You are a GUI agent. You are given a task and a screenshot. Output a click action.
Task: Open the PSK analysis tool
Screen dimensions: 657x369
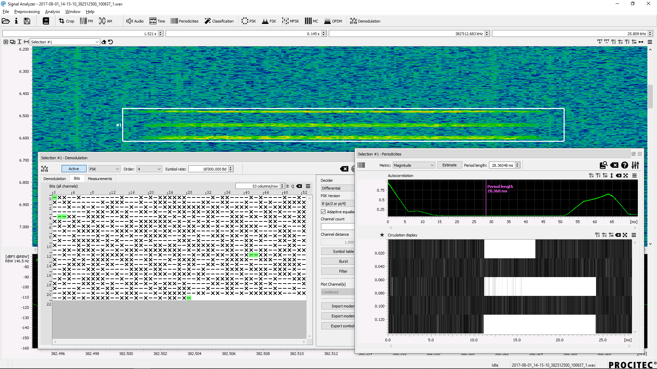[249, 21]
